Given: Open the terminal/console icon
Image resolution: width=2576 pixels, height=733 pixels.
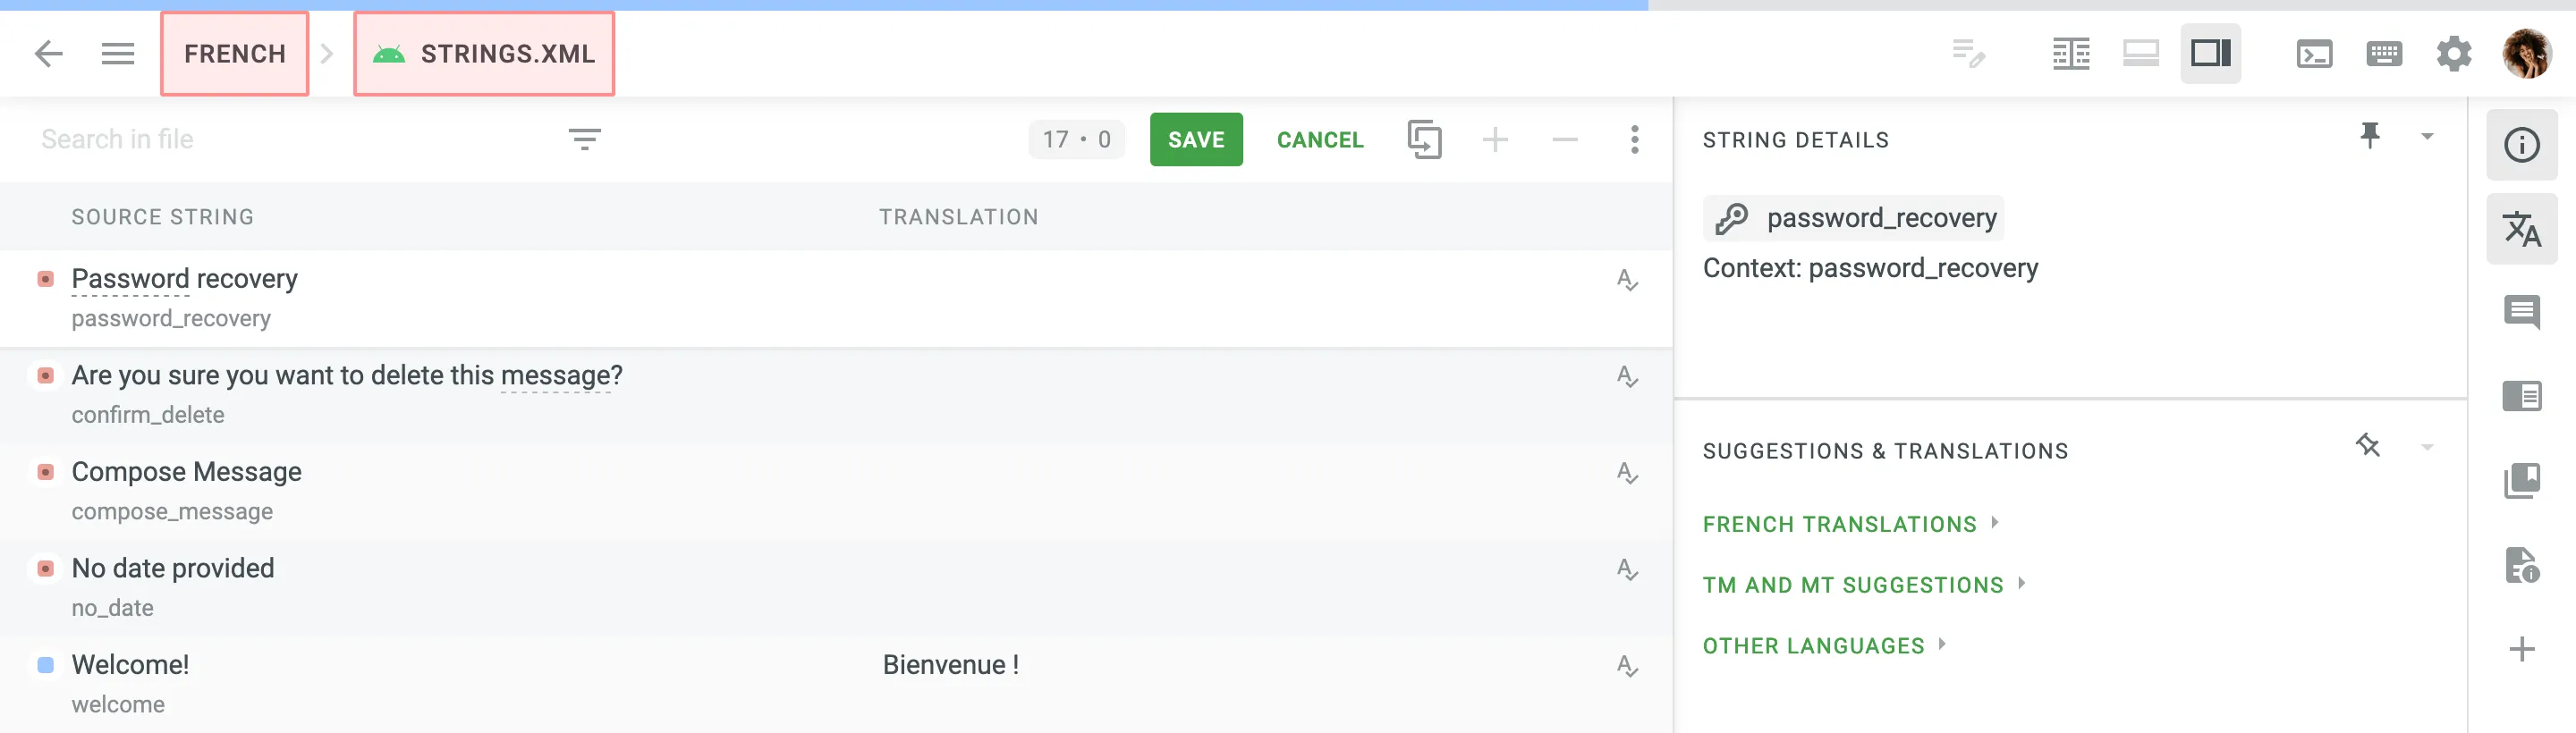Looking at the screenshot, I should (x=2315, y=54).
